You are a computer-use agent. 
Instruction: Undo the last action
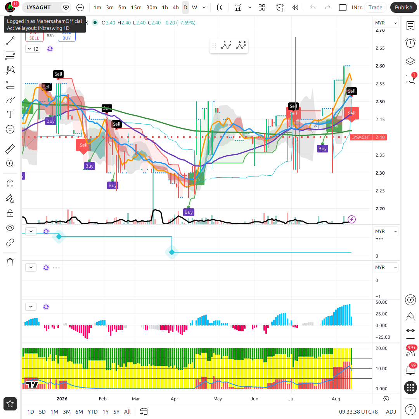[313, 7]
